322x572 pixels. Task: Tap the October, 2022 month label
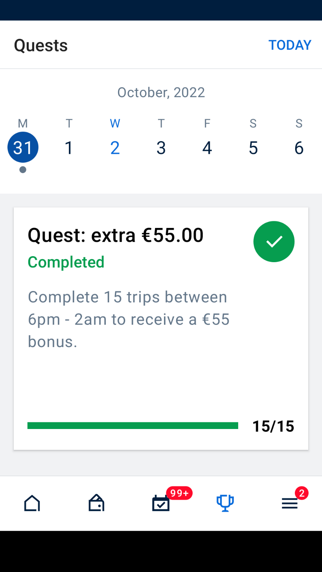161,92
